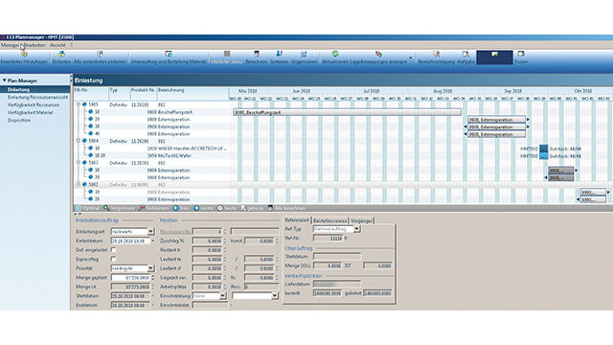The width and height of the screenshot is (613, 345).
Task: Click the Sortieren toolbar icon
Action: [x=279, y=54]
